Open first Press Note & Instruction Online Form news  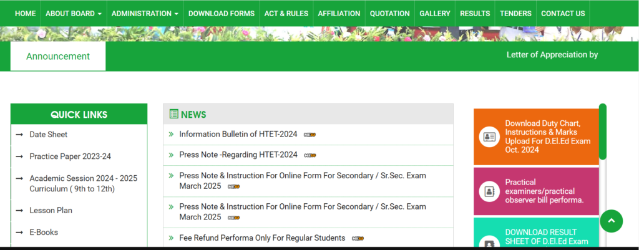[x=303, y=181]
